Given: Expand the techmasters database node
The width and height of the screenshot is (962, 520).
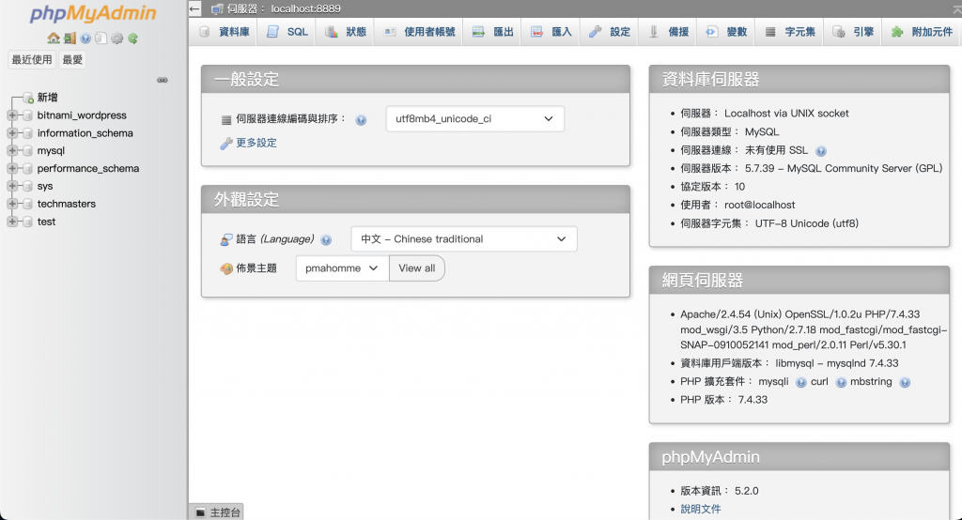Looking at the screenshot, I should coord(11,204).
